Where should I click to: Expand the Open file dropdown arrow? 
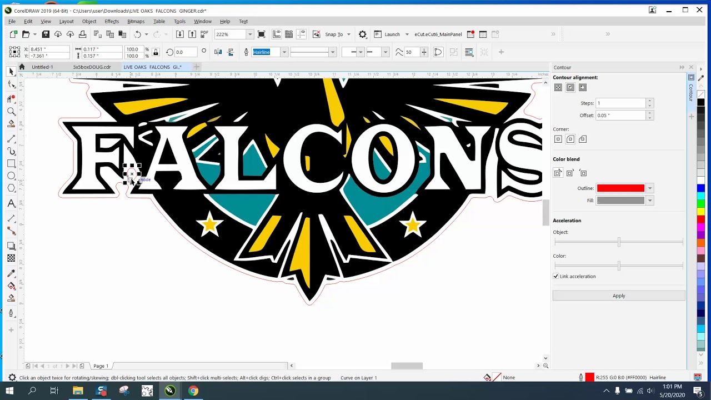[34, 34]
